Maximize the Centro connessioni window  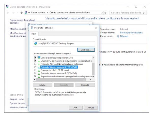tap(136, 7)
